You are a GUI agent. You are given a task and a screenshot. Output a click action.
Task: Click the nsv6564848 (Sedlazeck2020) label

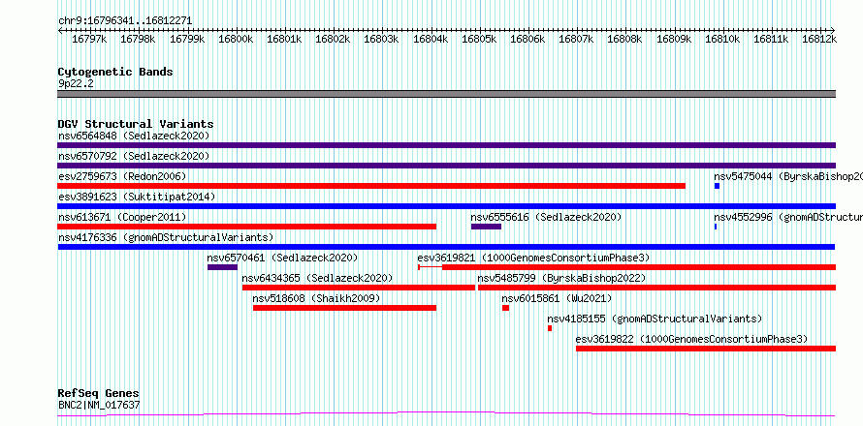coord(134,136)
